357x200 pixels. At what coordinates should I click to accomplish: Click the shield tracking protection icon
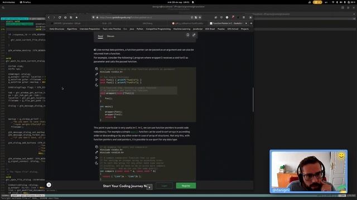pos(93,17)
